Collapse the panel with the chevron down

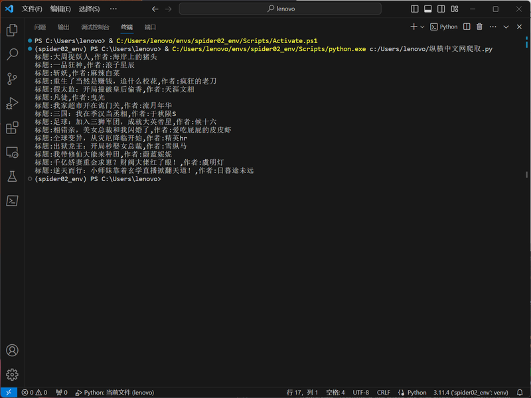506,27
